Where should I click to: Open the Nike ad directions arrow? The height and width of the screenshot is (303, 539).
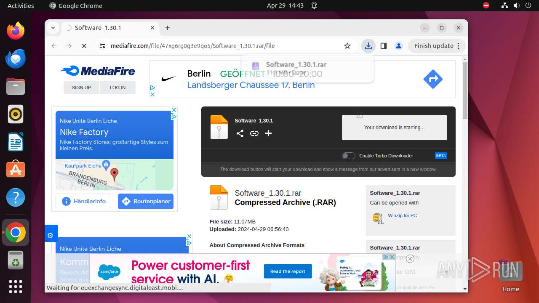coord(433,79)
